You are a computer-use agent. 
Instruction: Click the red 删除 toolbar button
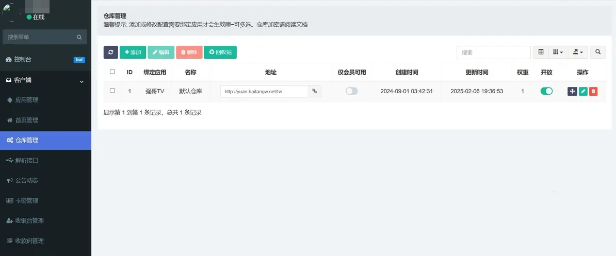pos(189,52)
